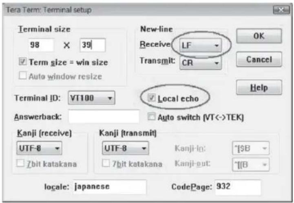Click the Terminal size group label
The width and height of the screenshot is (294, 203).
[44, 29]
